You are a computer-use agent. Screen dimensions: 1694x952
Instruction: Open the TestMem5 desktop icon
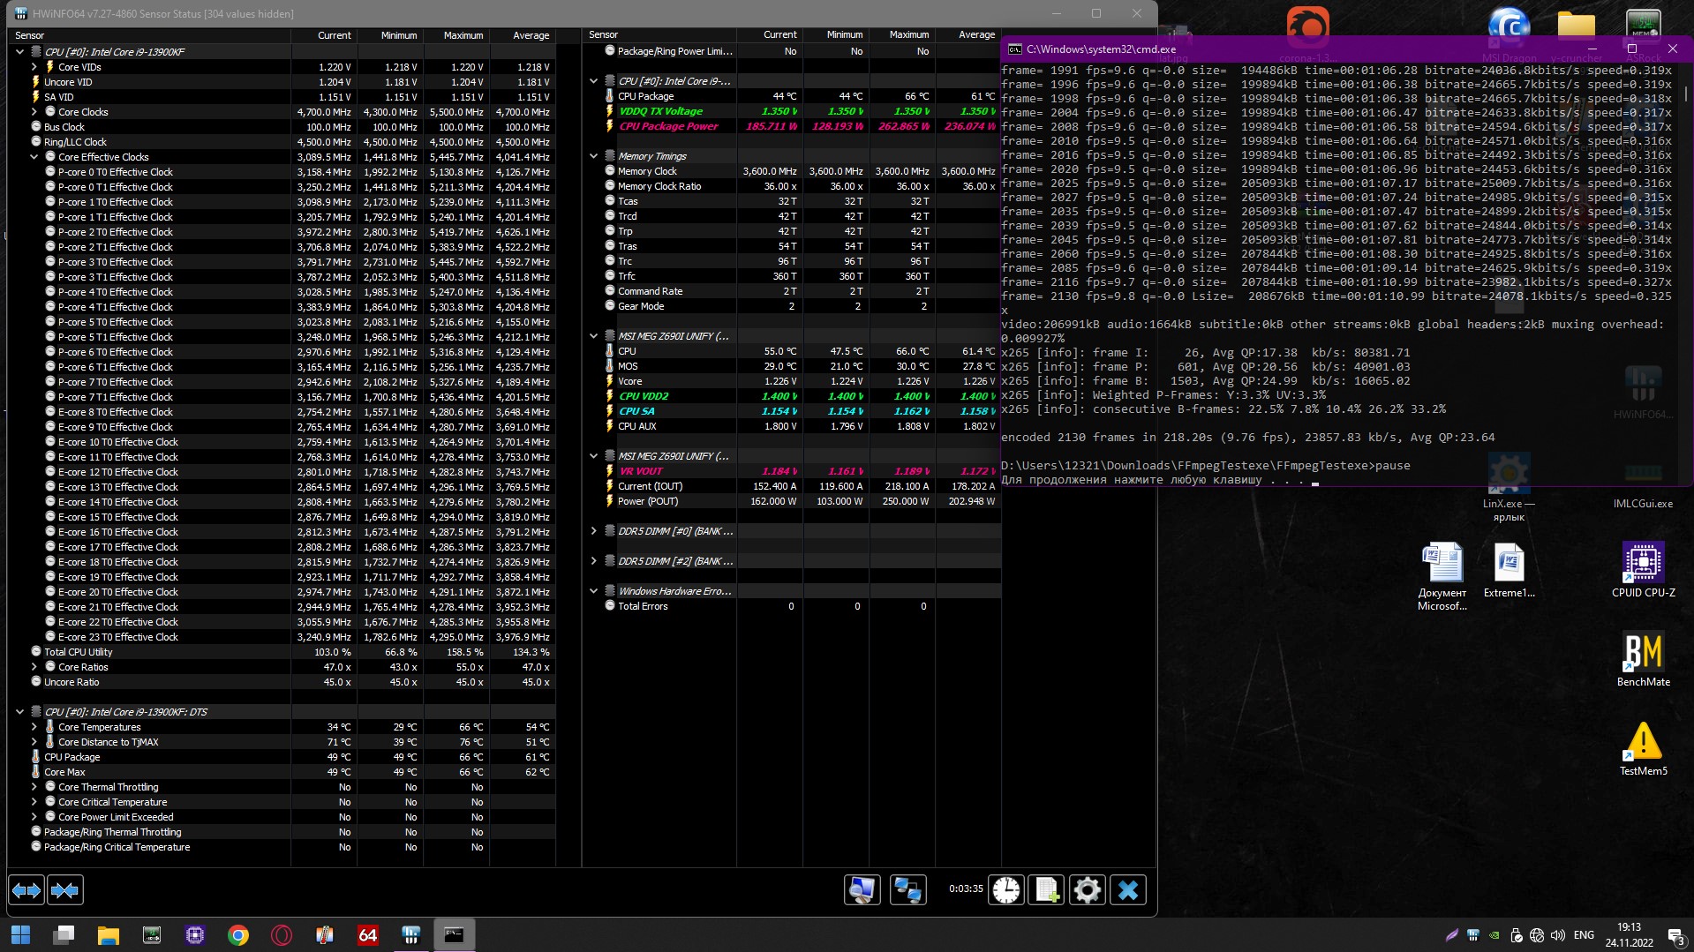[1643, 748]
